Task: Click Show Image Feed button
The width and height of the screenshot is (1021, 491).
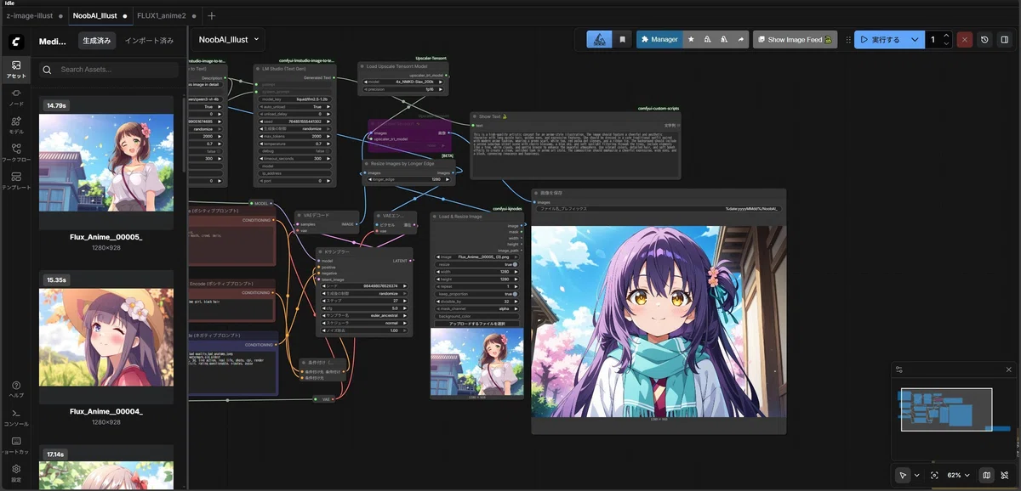Action: [795, 39]
